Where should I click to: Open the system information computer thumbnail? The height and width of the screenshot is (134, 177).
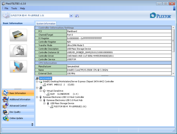click(x=18, y=66)
